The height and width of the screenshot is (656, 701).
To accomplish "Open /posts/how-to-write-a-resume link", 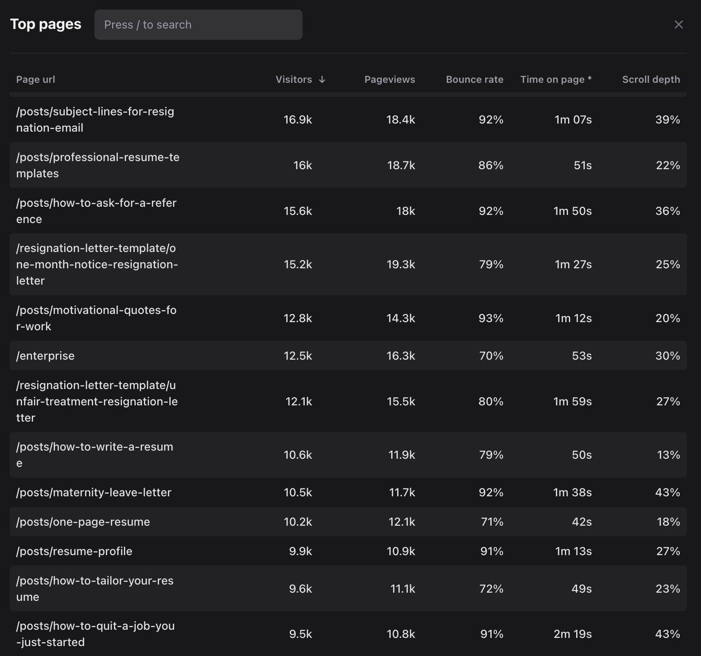I will click(x=95, y=455).
